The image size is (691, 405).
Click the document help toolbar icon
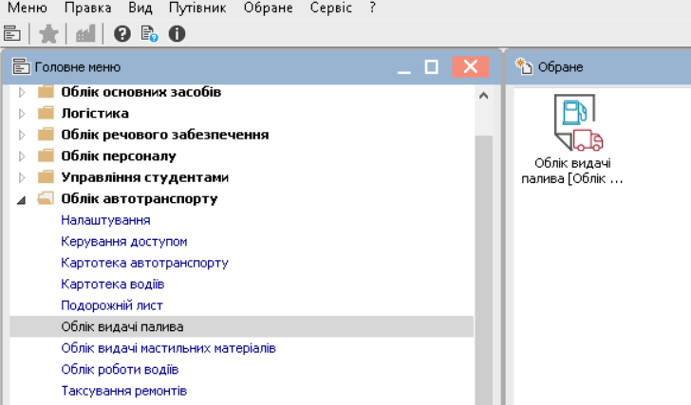[149, 34]
